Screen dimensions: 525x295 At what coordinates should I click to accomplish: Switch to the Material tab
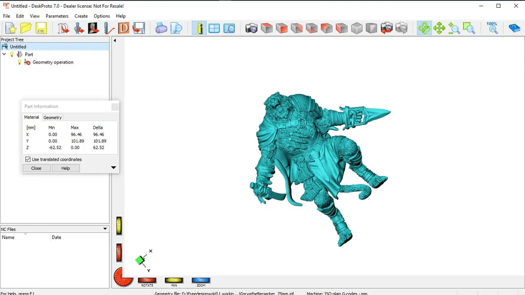pyautogui.click(x=32, y=117)
